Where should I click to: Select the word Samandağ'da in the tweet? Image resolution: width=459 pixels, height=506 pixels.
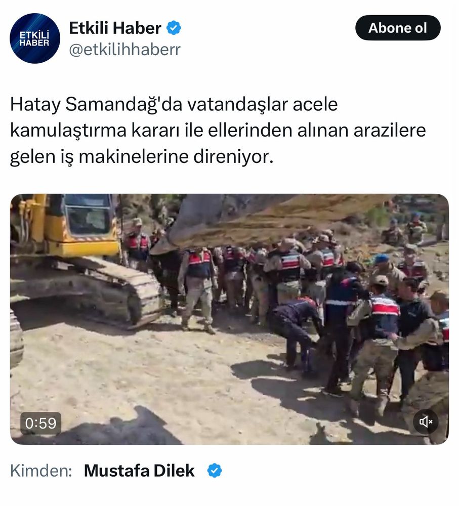point(124,104)
